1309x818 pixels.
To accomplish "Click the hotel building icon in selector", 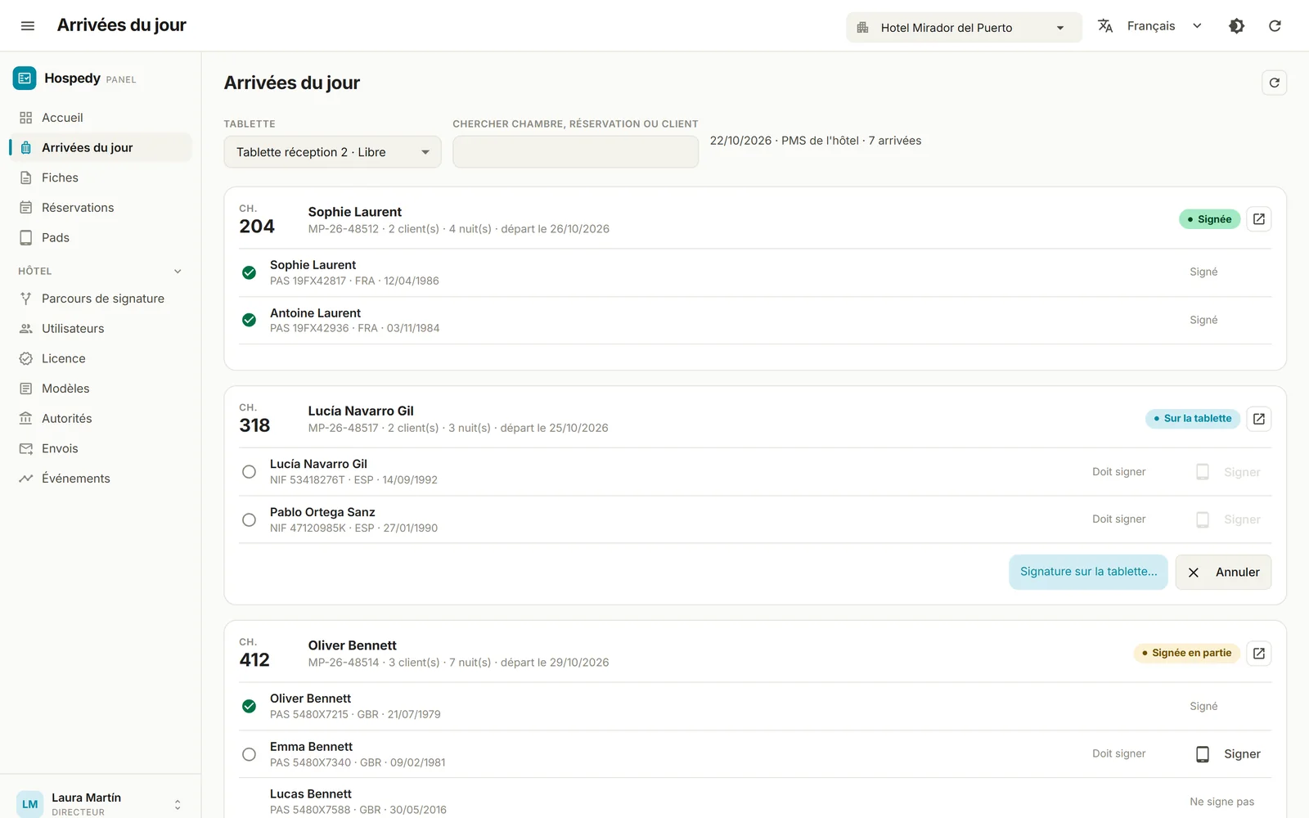I will coord(862,28).
